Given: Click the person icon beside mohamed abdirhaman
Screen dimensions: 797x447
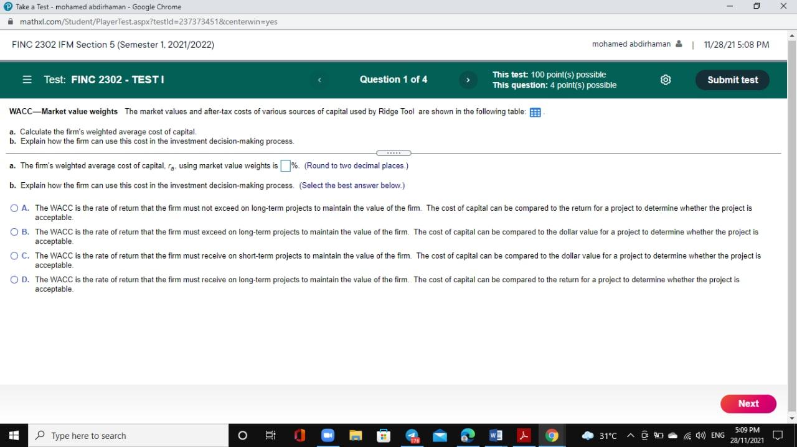Looking at the screenshot, I should [x=678, y=44].
